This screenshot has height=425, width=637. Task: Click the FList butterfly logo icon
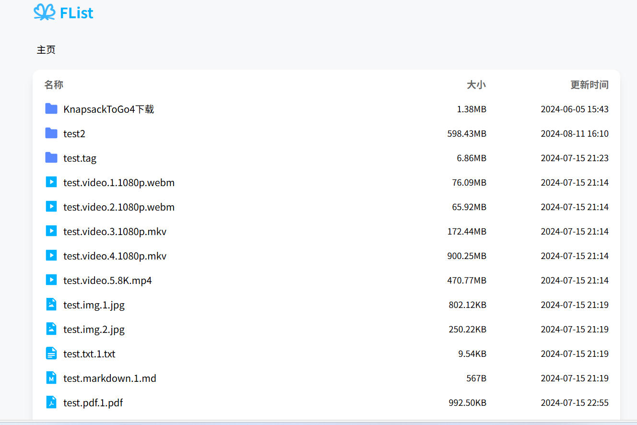point(44,12)
